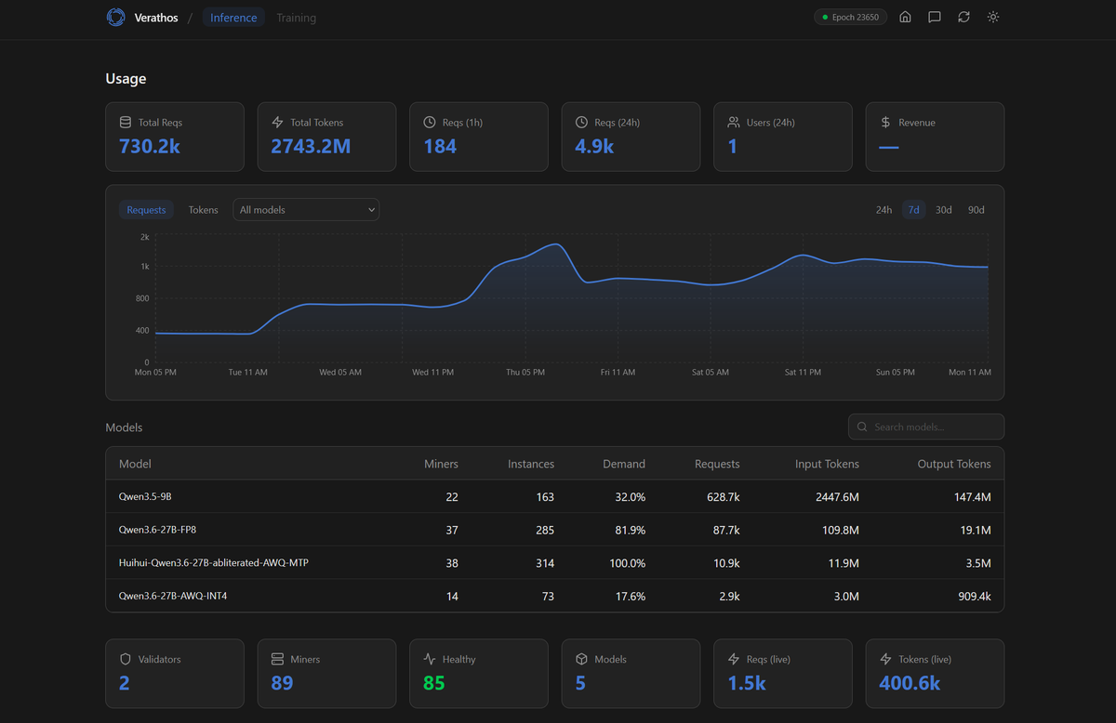Focus the Search models input field
This screenshot has width=1116, height=723.
point(926,427)
